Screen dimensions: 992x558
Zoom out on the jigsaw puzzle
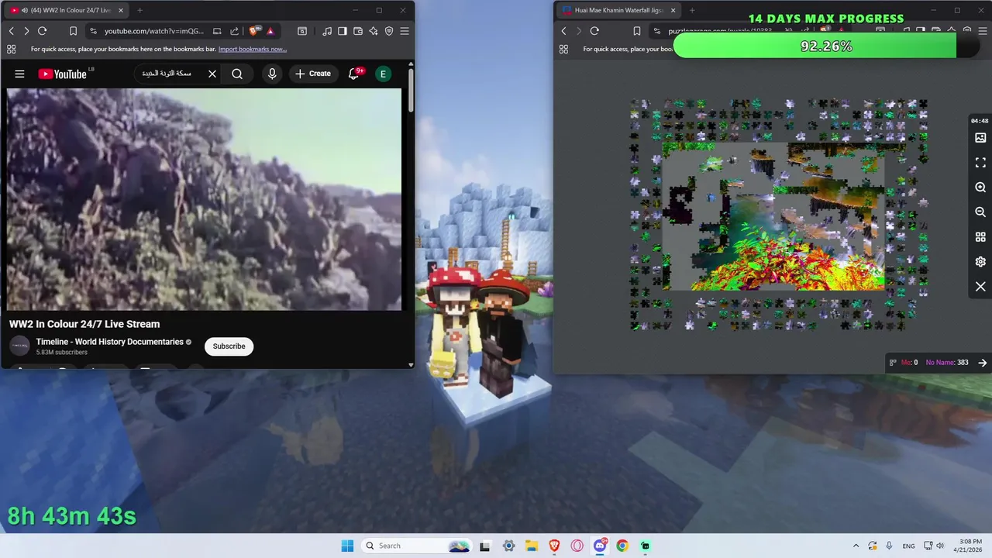coord(980,212)
